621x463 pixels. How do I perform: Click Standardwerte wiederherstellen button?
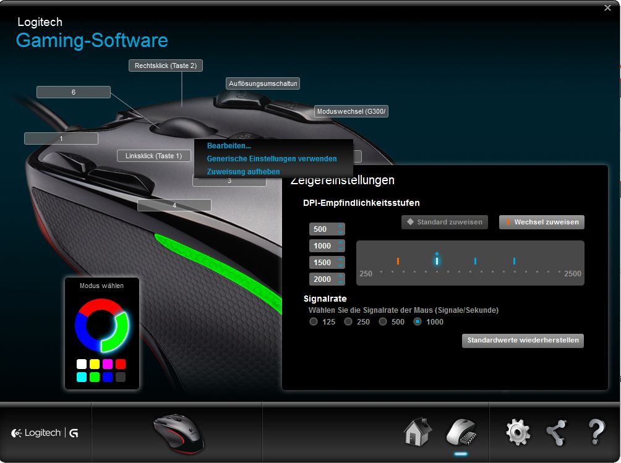click(x=523, y=341)
